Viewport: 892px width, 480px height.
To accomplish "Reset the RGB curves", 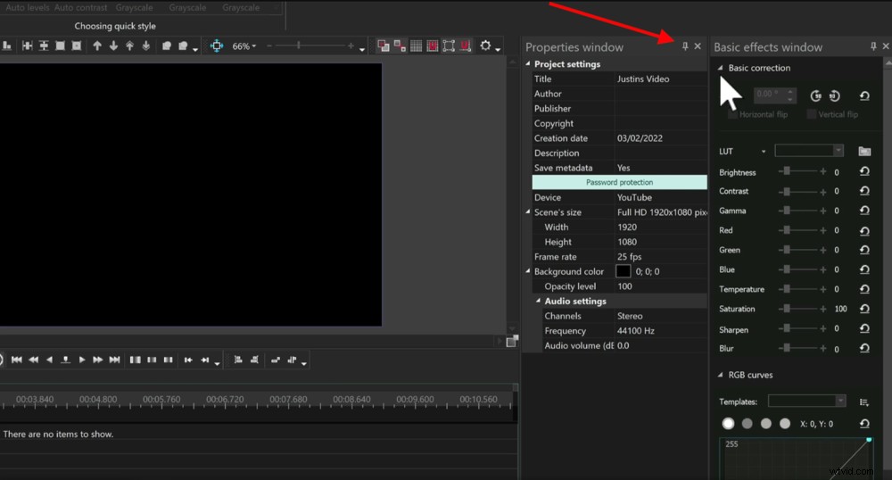I will [864, 424].
